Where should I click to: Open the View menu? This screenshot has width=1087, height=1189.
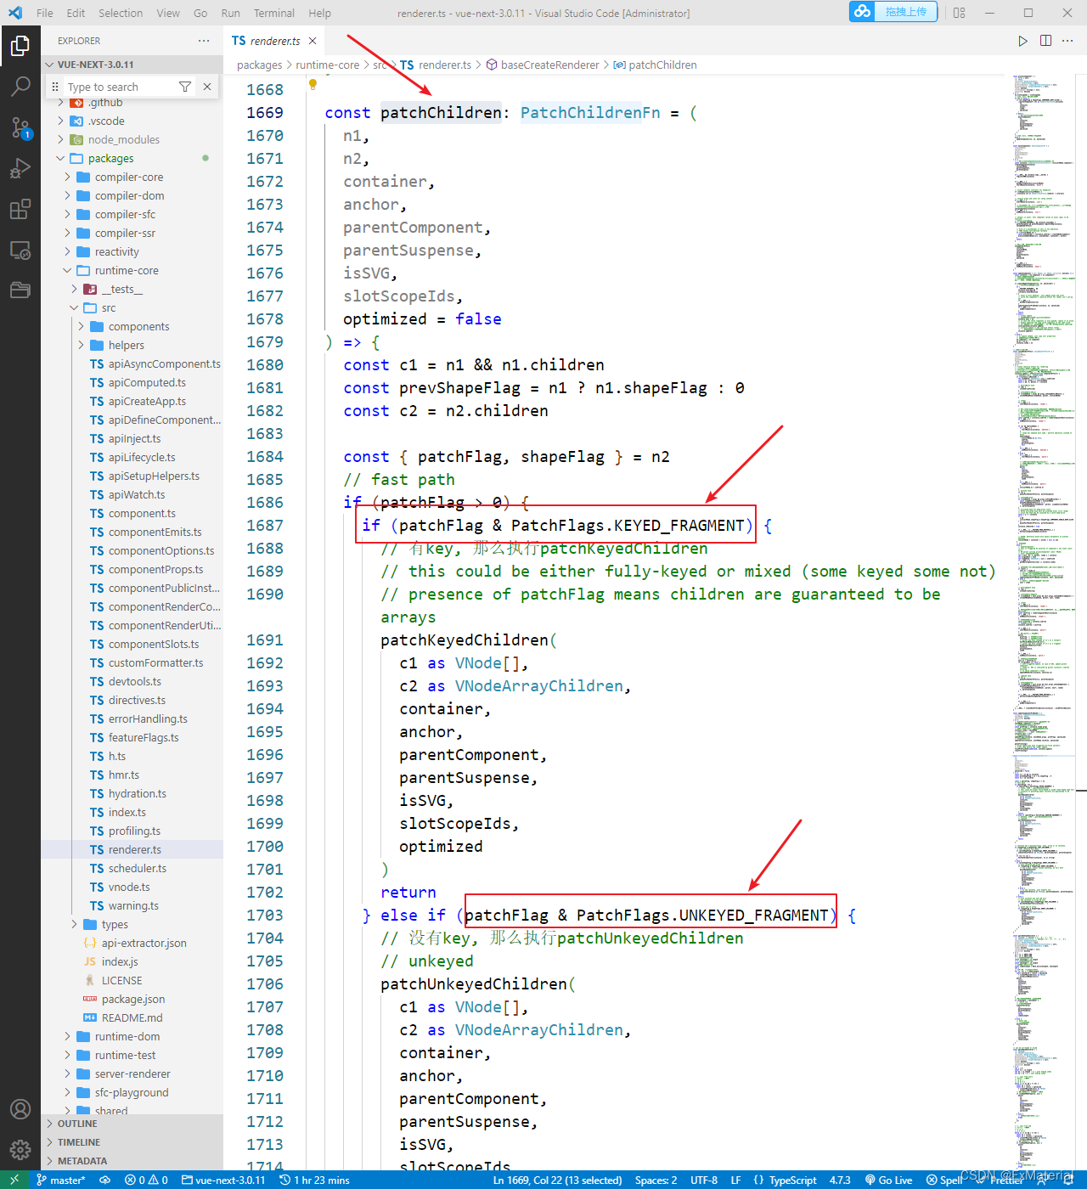coord(168,13)
